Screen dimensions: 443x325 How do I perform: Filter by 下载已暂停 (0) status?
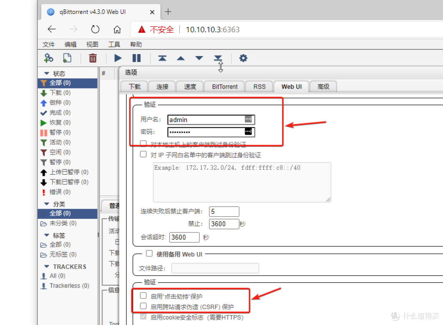click(x=64, y=182)
